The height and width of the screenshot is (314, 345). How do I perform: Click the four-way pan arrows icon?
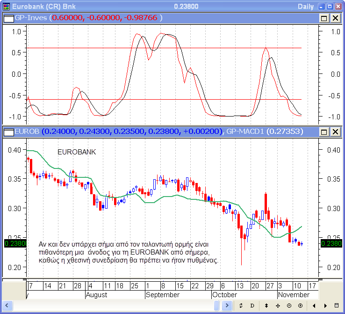[x=278, y=306]
